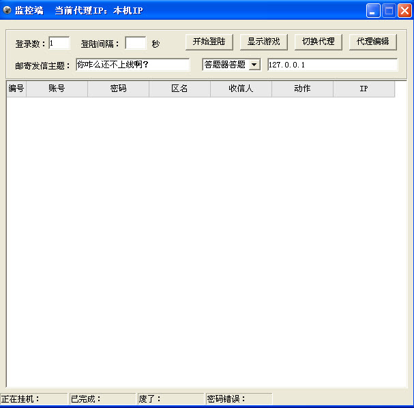Click the 开始登陆 button

click(x=209, y=42)
